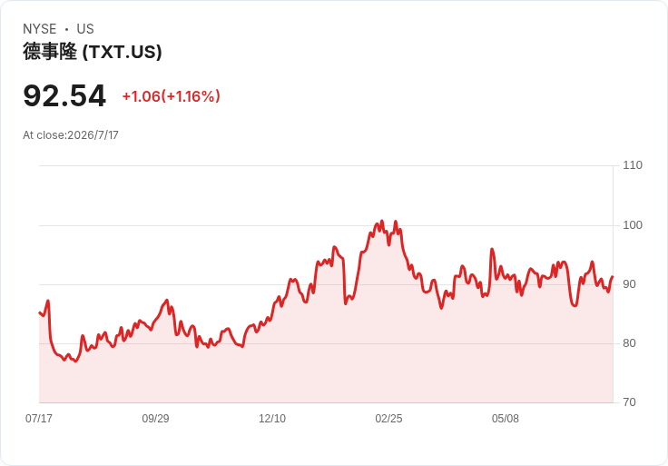
Task: Click the 05/08 date axis label
Action: (x=506, y=419)
